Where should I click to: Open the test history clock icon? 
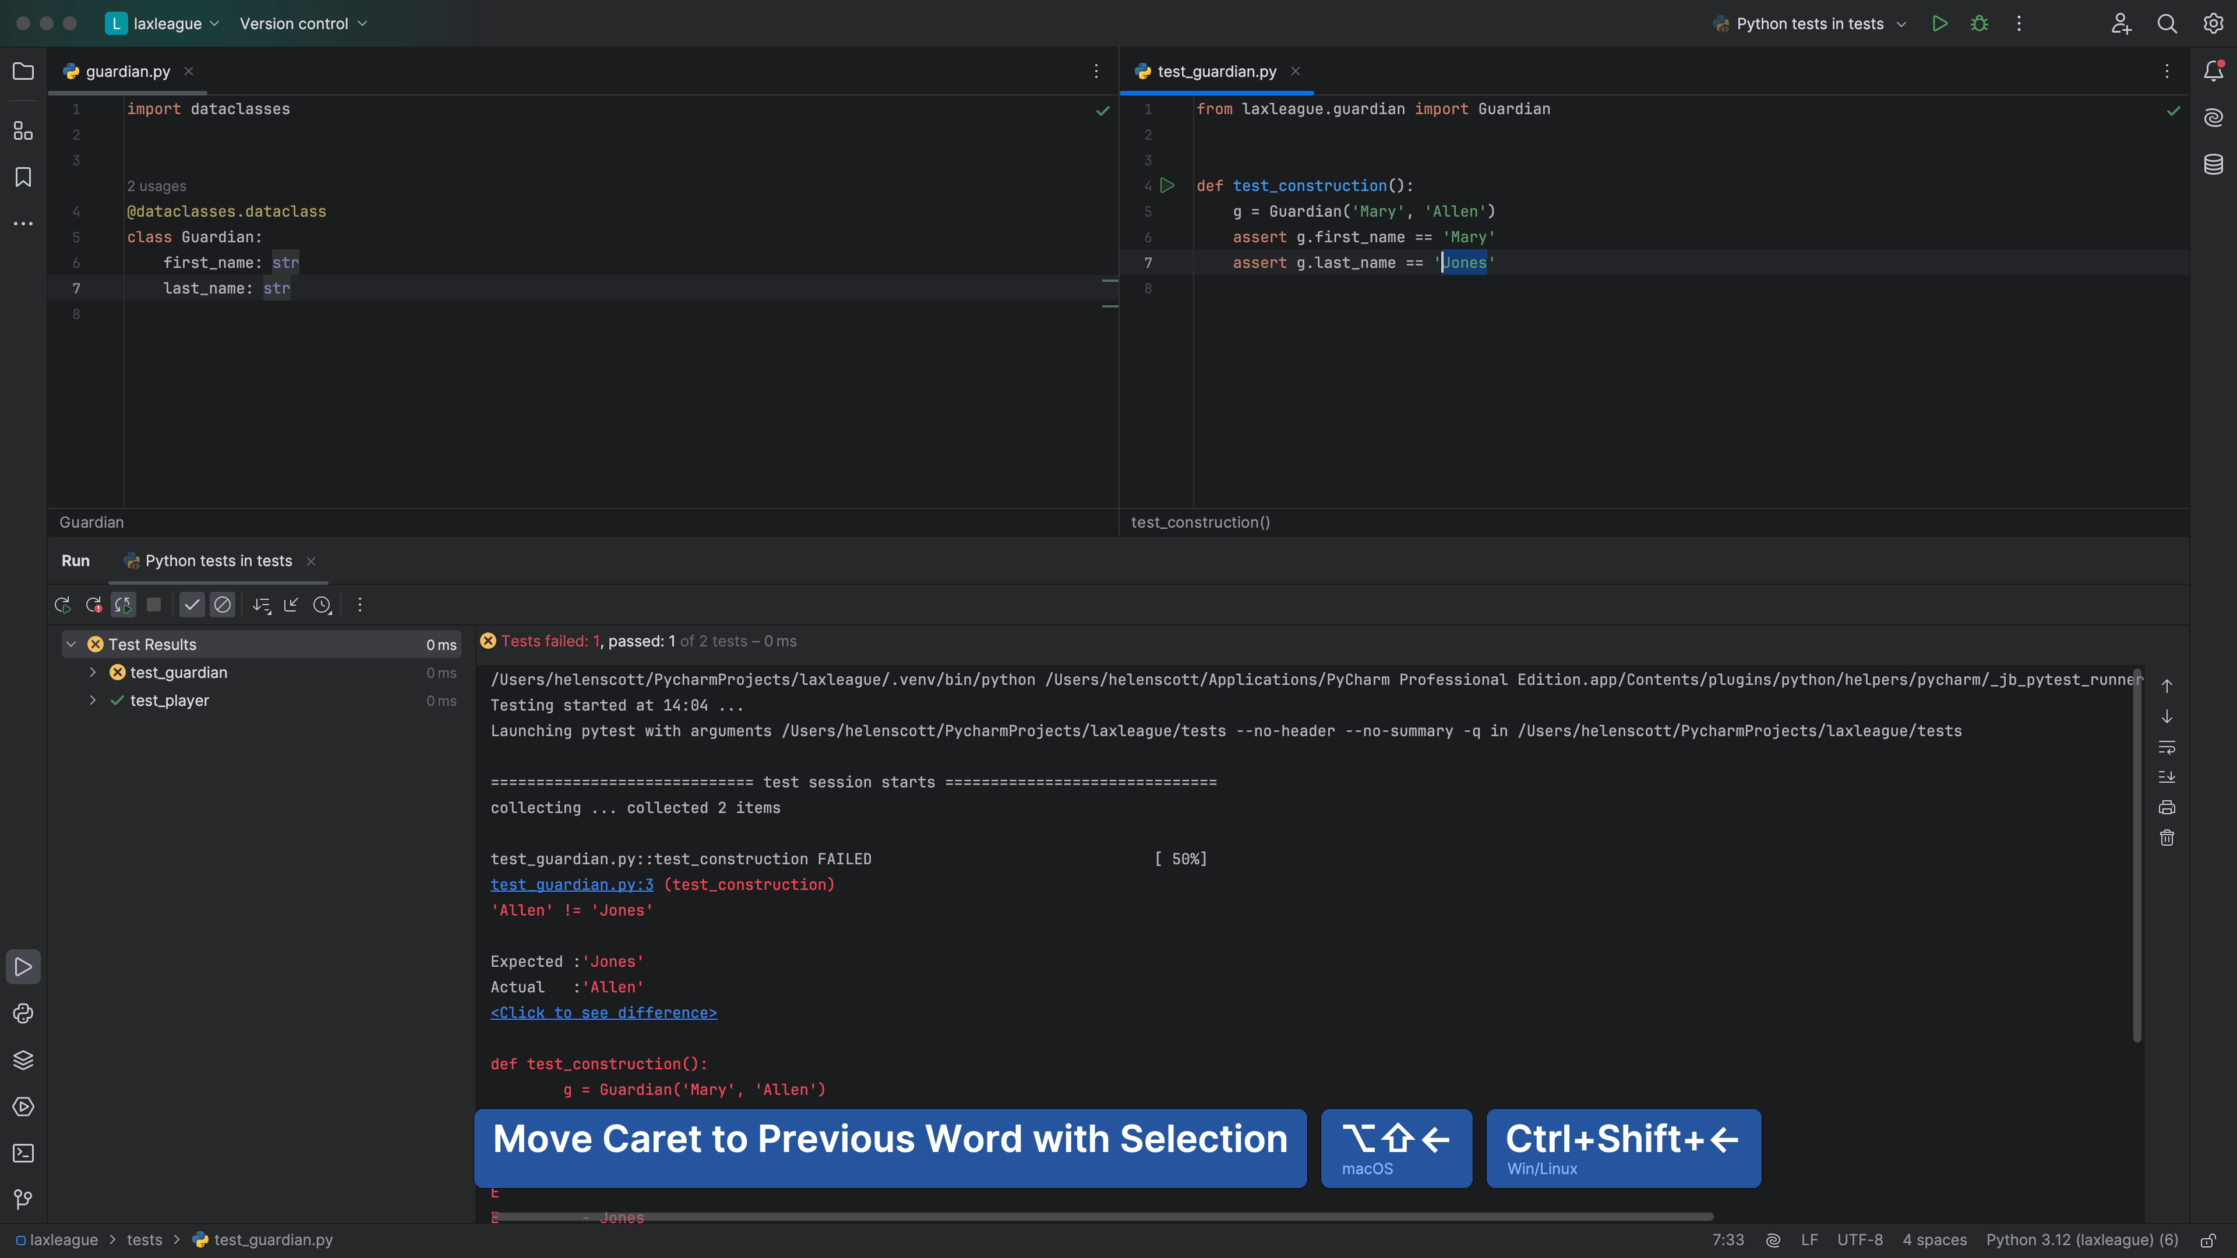(x=323, y=605)
